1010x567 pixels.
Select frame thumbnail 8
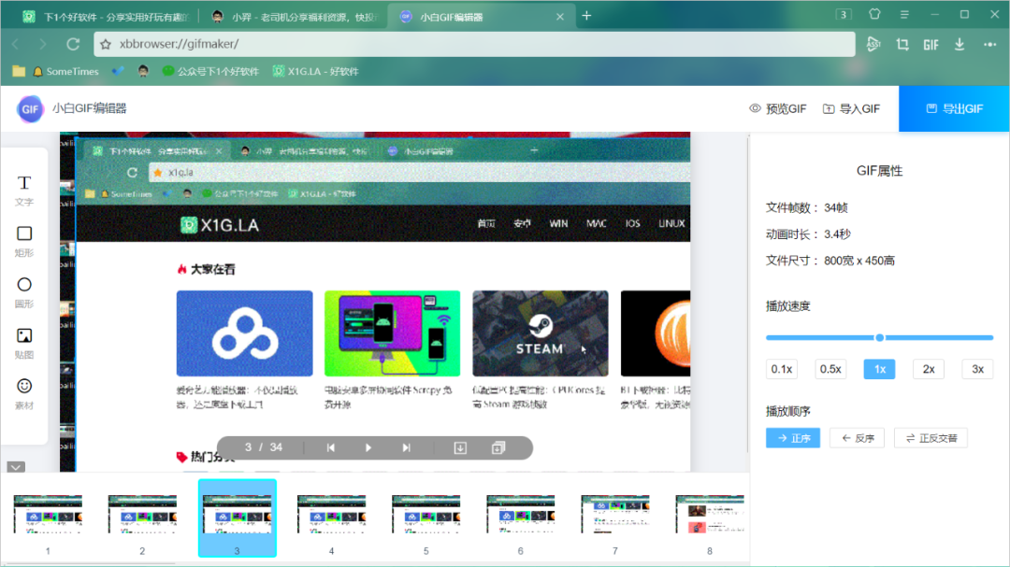[709, 518]
